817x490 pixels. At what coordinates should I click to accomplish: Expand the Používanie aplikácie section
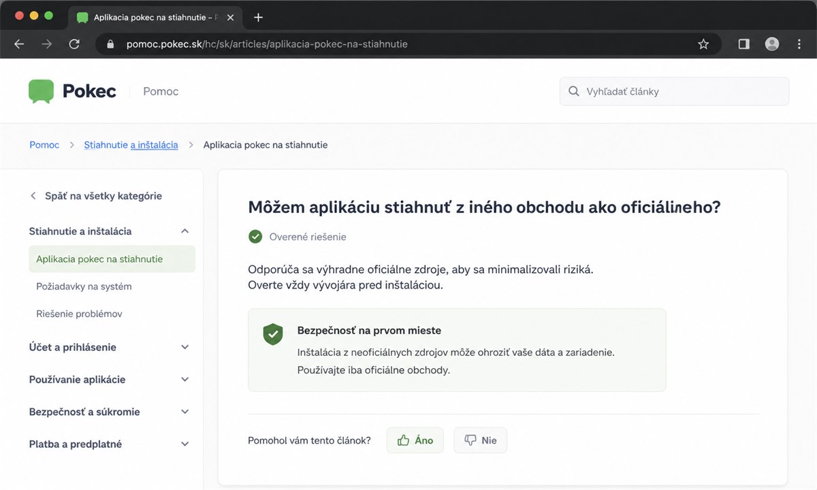click(x=185, y=380)
